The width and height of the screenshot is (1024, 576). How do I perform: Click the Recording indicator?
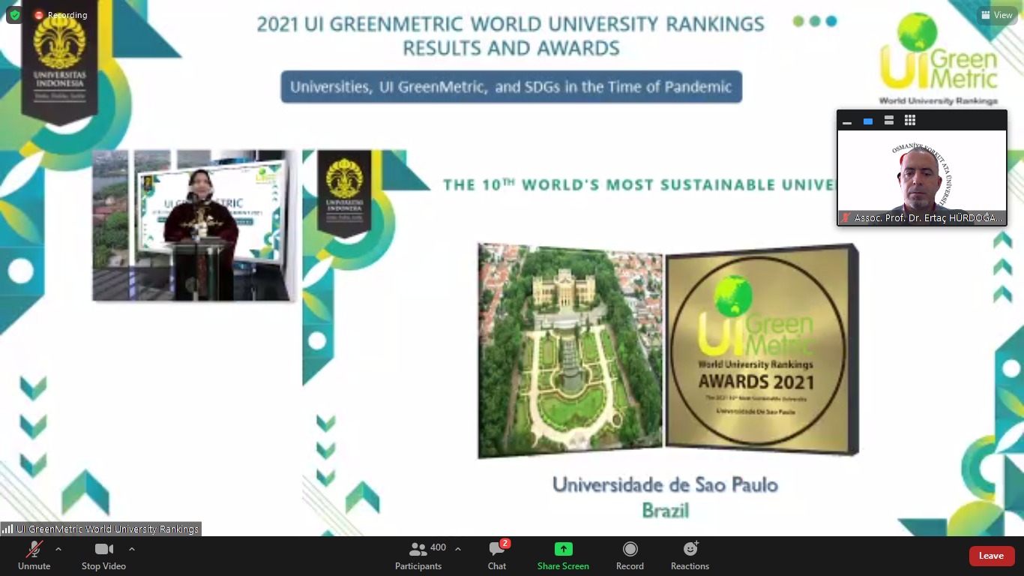coord(61,15)
